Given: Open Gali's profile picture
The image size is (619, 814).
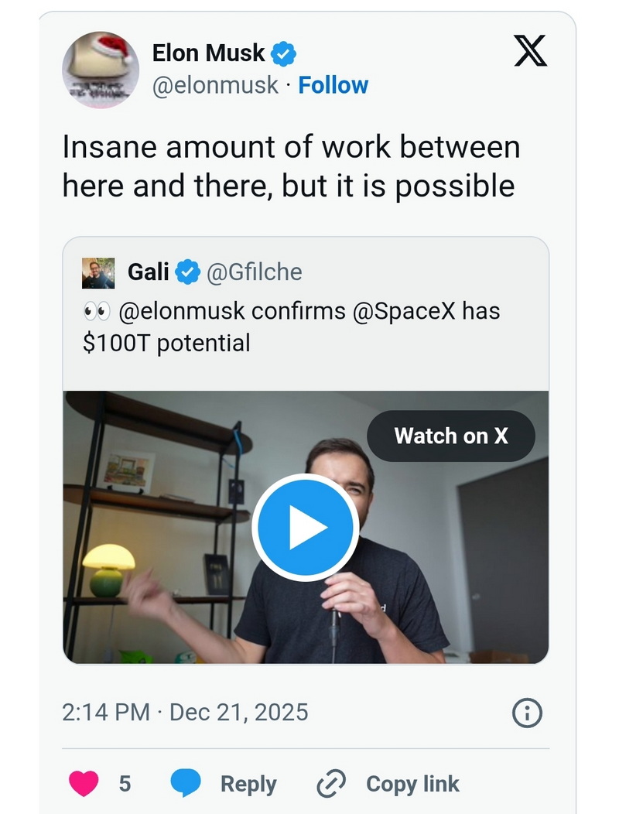Looking at the screenshot, I should click(98, 273).
